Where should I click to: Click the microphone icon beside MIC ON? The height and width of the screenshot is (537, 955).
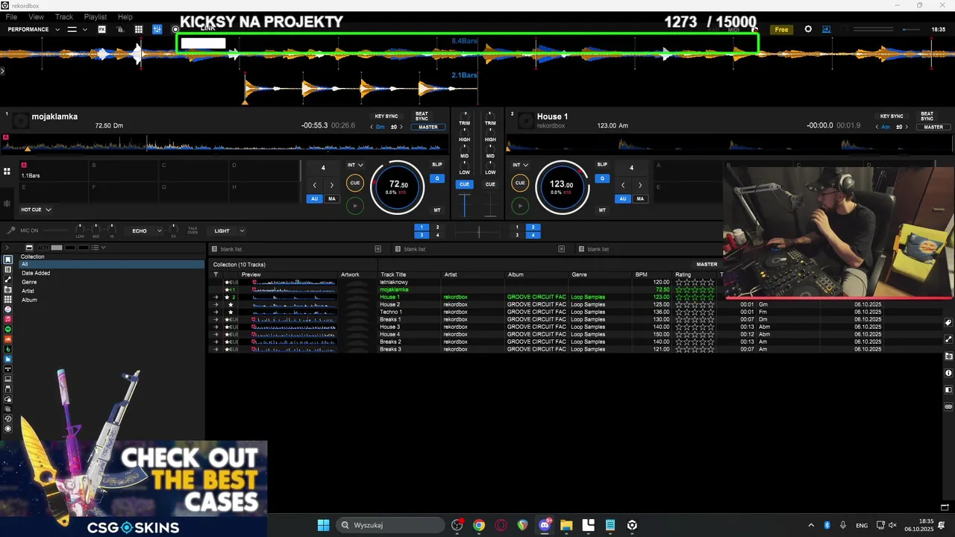click(x=10, y=230)
